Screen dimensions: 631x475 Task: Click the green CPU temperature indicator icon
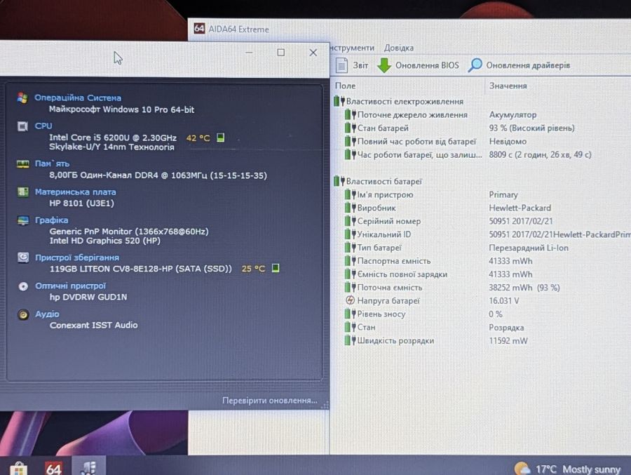tap(221, 138)
